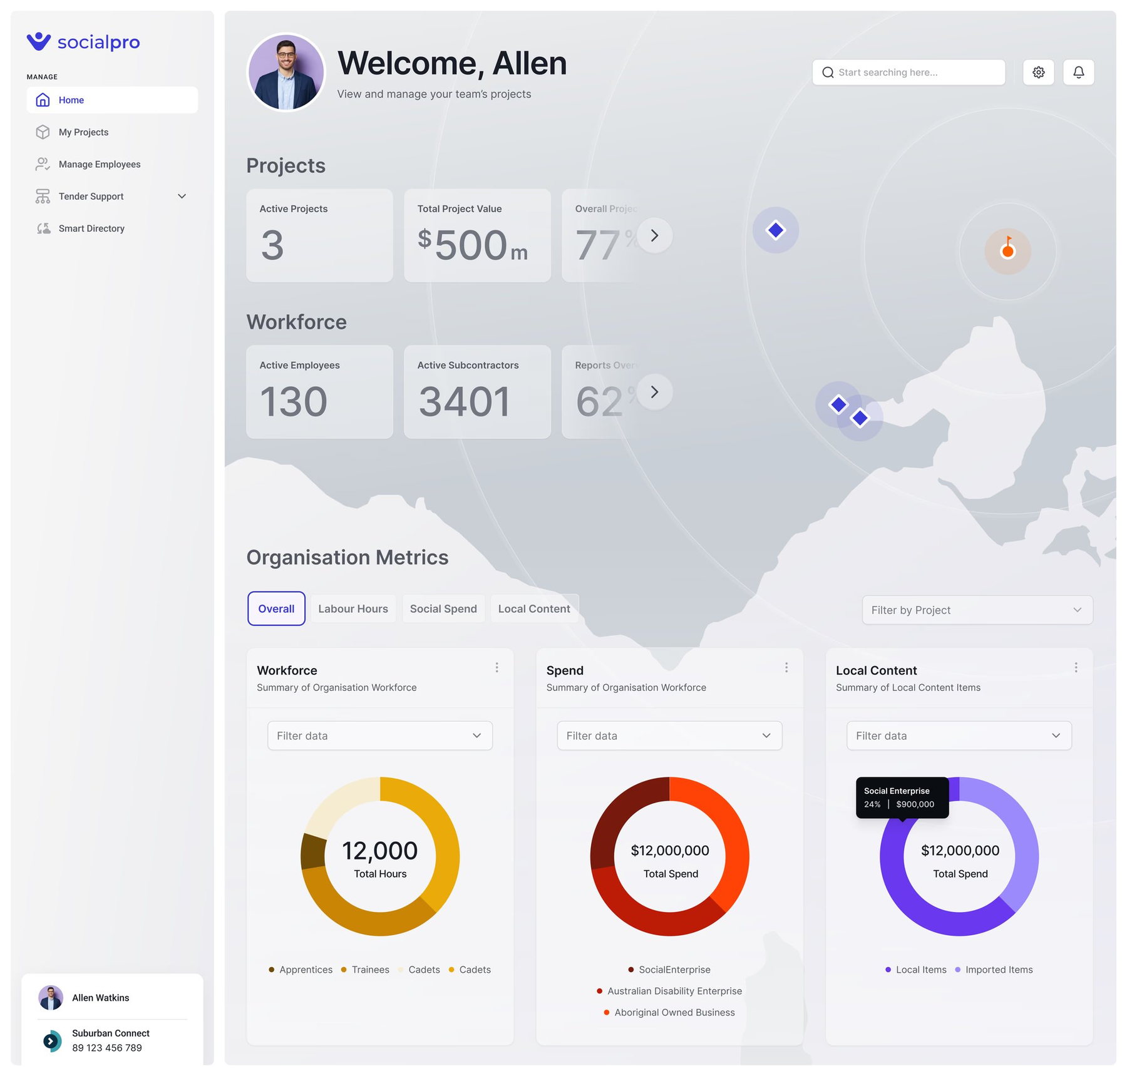The width and height of the screenshot is (1127, 1076).
Task: Toggle the SocialEnterprise legend item
Action: [x=669, y=970]
